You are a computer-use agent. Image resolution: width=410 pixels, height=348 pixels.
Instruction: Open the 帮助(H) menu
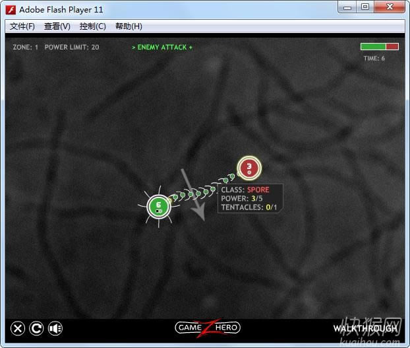click(x=129, y=26)
